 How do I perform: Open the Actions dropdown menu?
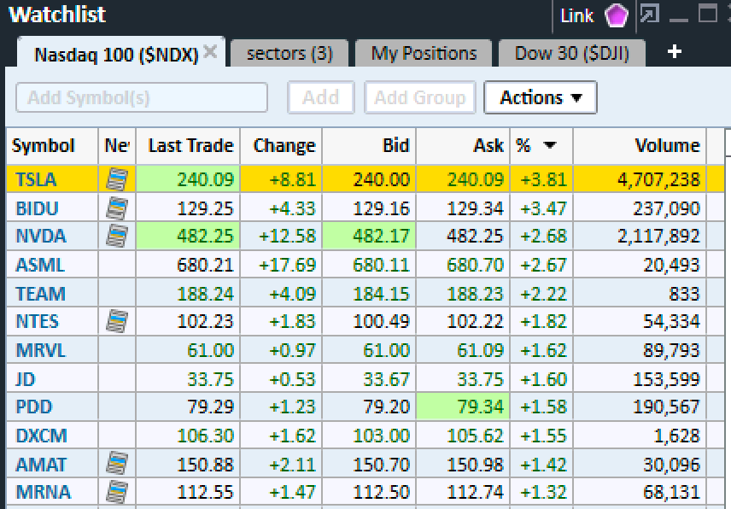[x=541, y=97]
